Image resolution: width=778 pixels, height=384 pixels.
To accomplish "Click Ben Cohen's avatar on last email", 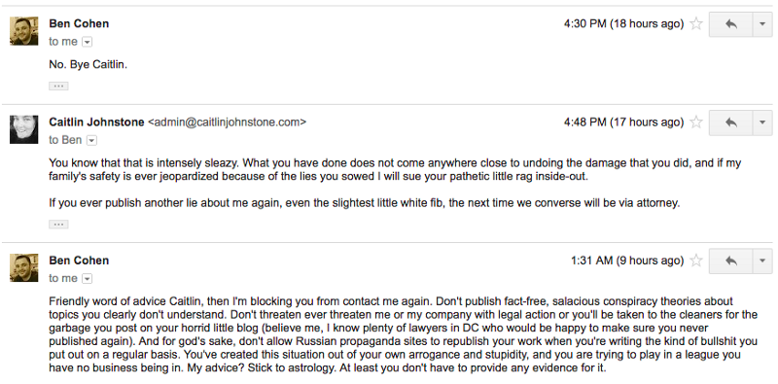I will pos(23,267).
